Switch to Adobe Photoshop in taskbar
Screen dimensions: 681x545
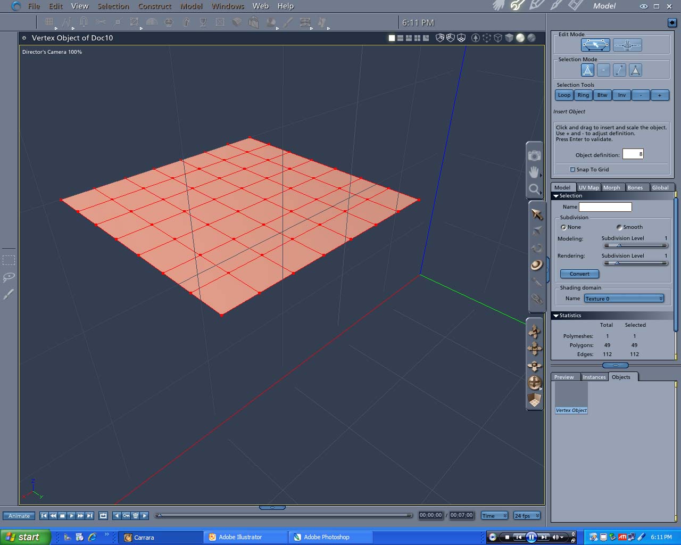click(326, 537)
